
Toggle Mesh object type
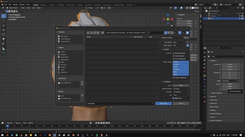click(x=181, y=72)
